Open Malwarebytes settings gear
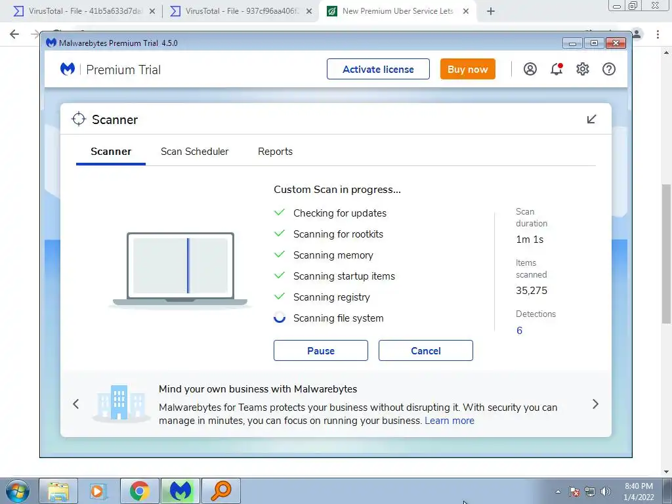672x504 pixels. (x=583, y=69)
